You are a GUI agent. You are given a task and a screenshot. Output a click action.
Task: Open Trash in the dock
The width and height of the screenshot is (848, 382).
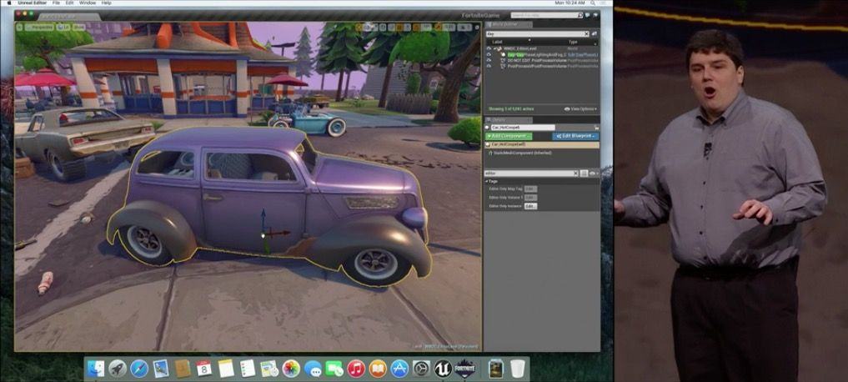coord(518,367)
